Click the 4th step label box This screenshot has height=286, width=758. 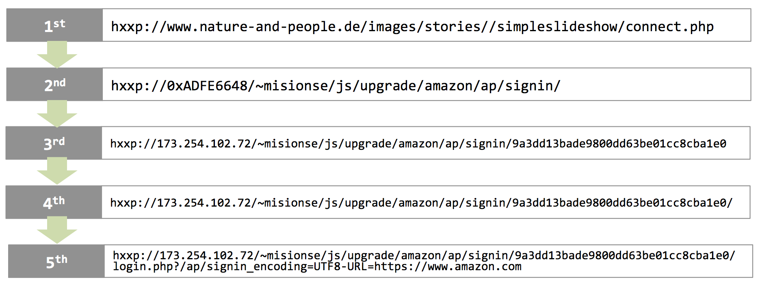click(x=54, y=202)
